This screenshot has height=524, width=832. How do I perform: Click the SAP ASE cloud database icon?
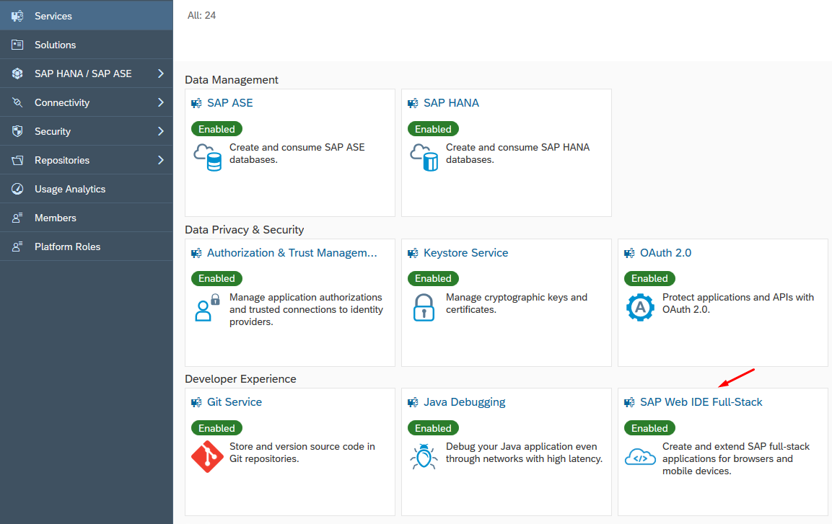click(208, 157)
